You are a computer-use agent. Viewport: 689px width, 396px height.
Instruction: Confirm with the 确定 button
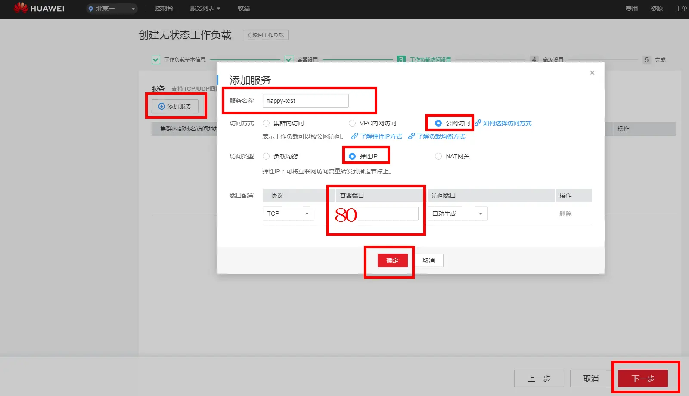pyautogui.click(x=392, y=260)
